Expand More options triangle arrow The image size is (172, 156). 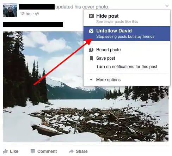point(91,79)
